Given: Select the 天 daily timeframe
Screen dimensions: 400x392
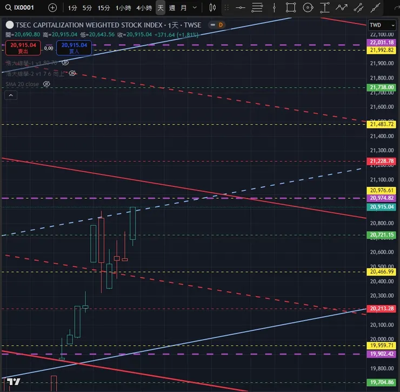Looking at the screenshot, I should pyautogui.click(x=161, y=8).
